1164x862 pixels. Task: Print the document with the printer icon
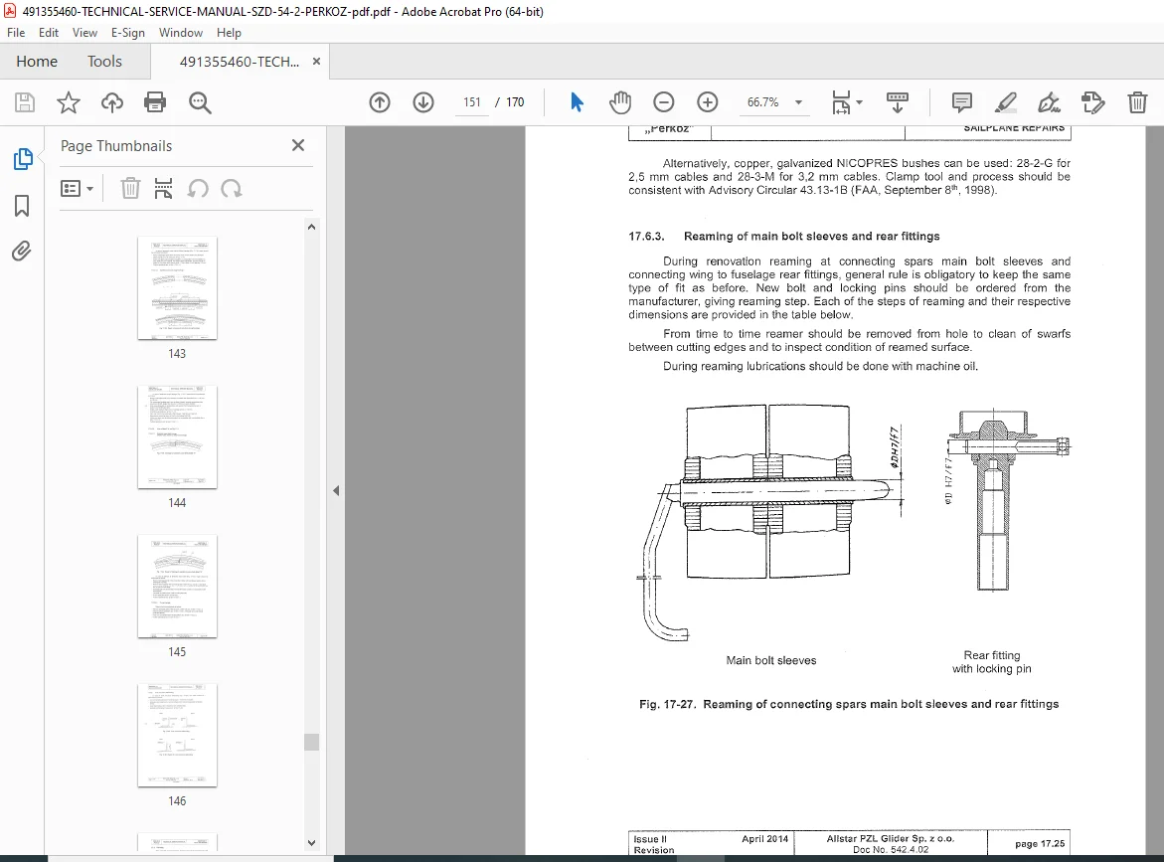tap(155, 102)
